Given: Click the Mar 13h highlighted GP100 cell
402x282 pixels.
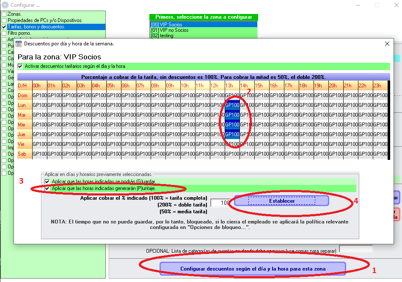Looking at the screenshot, I should coord(232,115).
